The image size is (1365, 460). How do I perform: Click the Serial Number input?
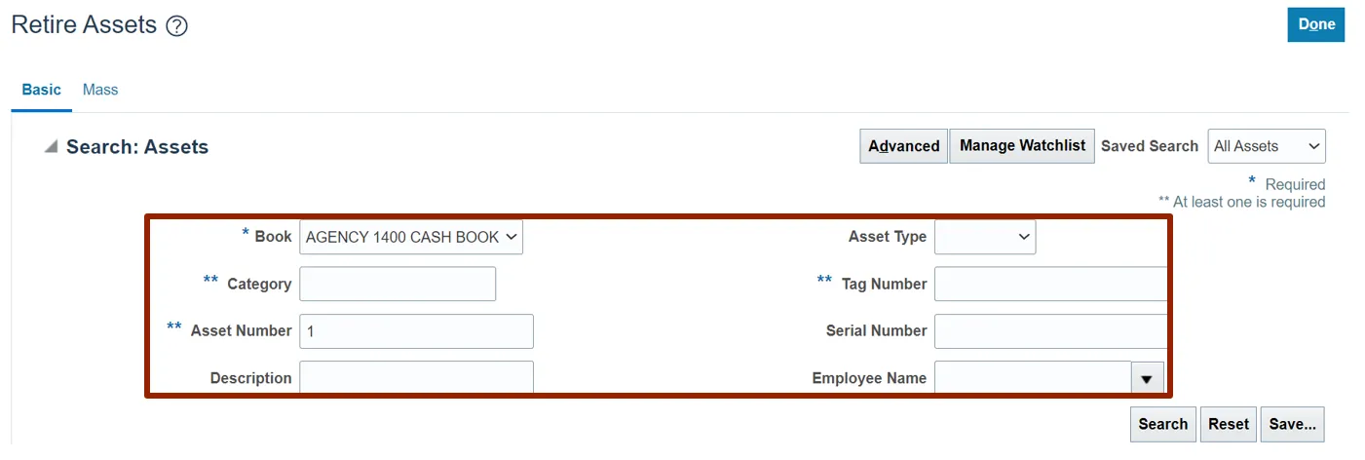coord(1050,331)
